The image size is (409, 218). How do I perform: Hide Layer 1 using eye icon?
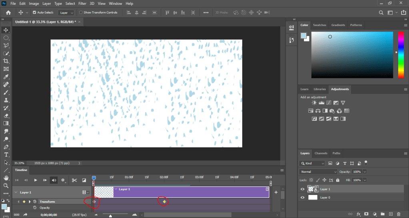click(303, 189)
